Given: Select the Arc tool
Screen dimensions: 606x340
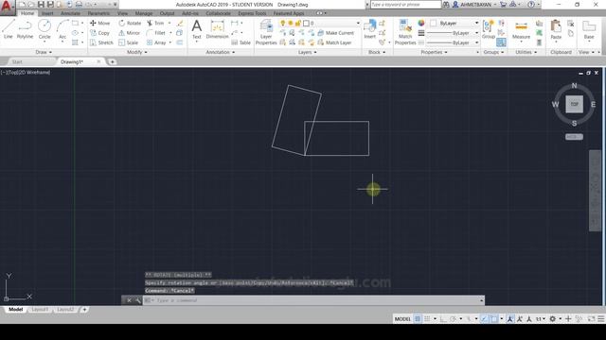Looking at the screenshot, I should (62, 29).
